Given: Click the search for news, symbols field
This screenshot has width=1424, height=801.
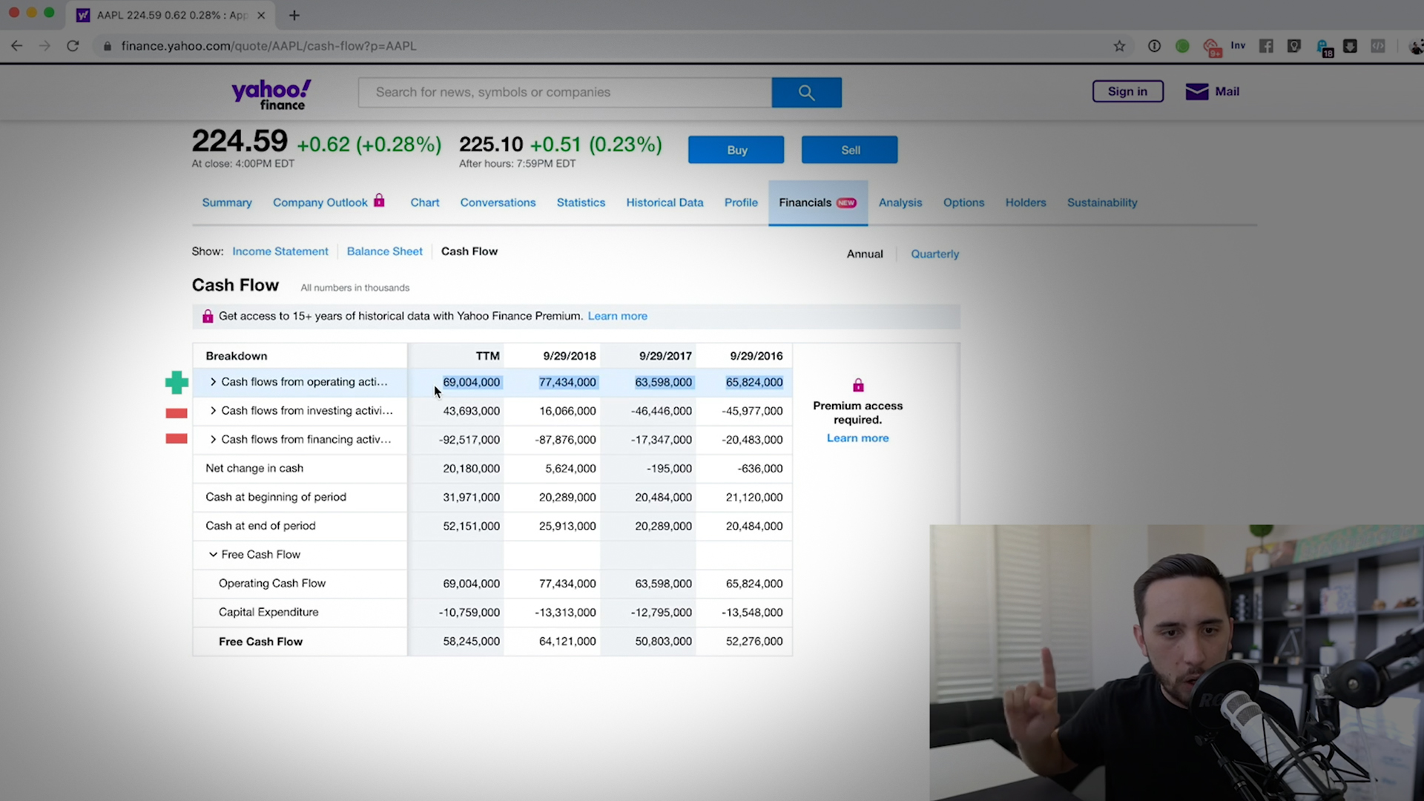Looking at the screenshot, I should 565,93.
